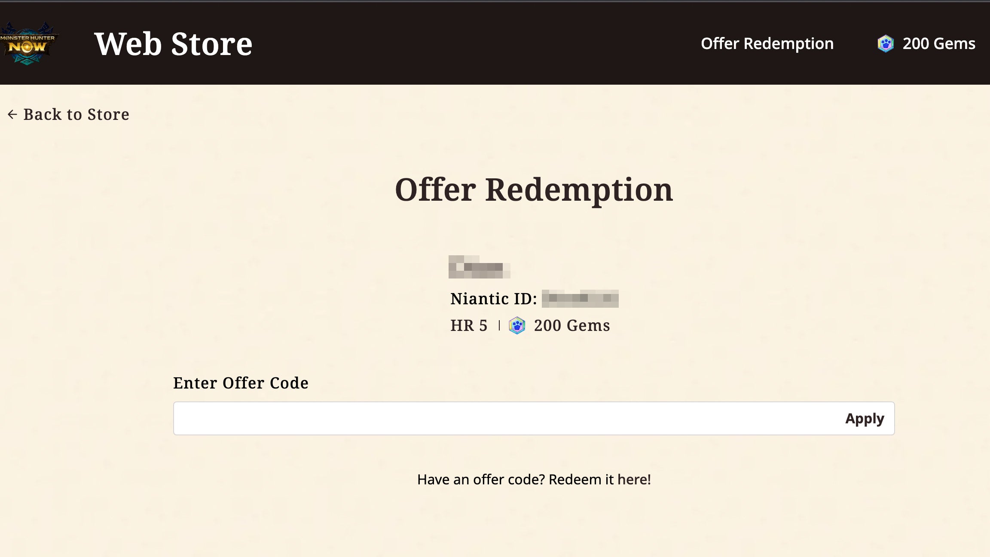This screenshot has height=557, width=990.
Task: Click the "Redeem it here!" text
Action: click(600, 480)
